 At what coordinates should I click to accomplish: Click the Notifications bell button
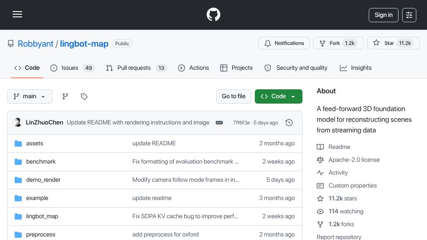[x=284, y=43]
